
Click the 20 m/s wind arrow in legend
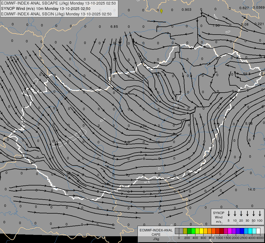click(x=241, y=214)
